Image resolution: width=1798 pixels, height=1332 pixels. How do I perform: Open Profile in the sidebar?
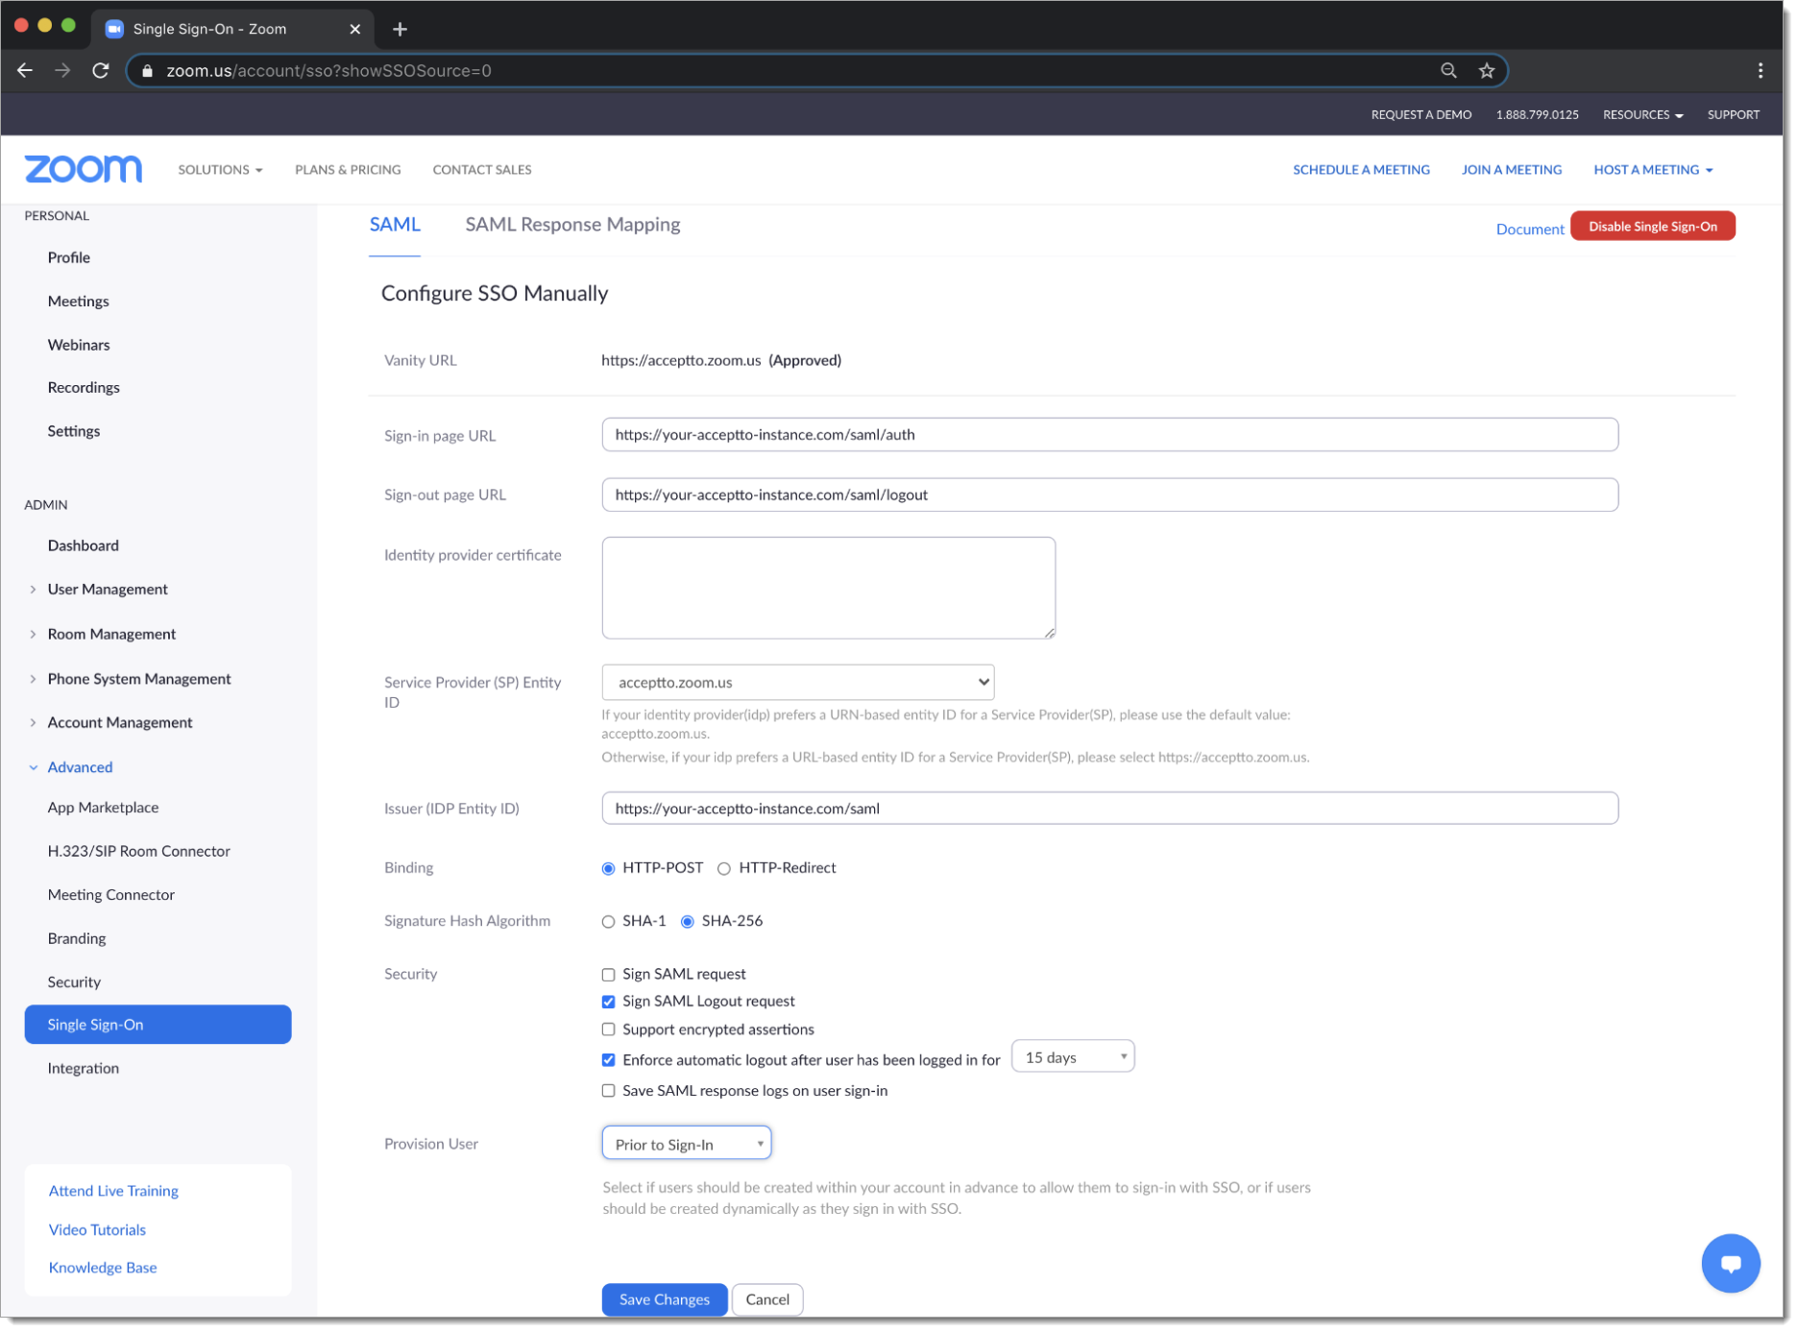click(69, 257)
